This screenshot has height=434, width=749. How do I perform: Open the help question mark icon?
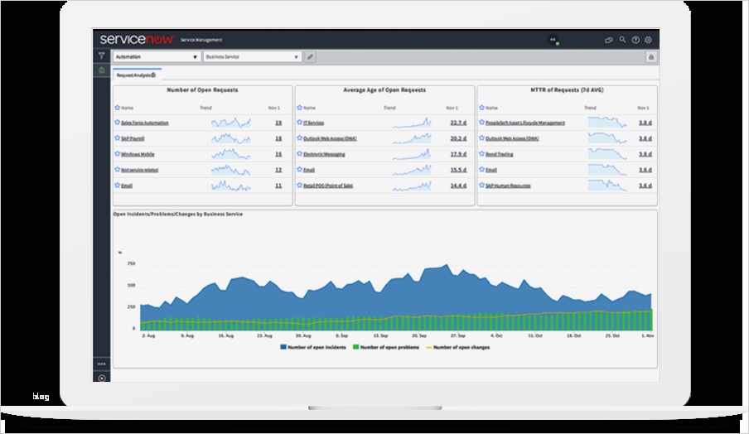[635, 39]
